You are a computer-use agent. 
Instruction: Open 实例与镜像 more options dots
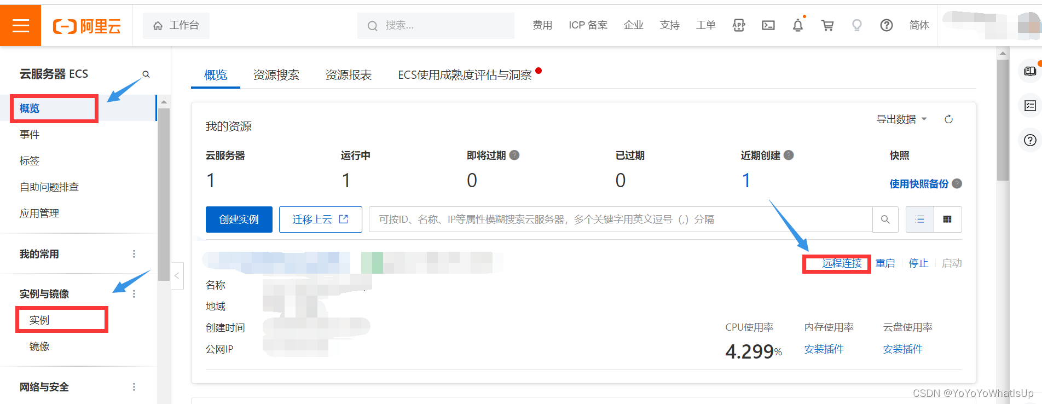[134, 294]
